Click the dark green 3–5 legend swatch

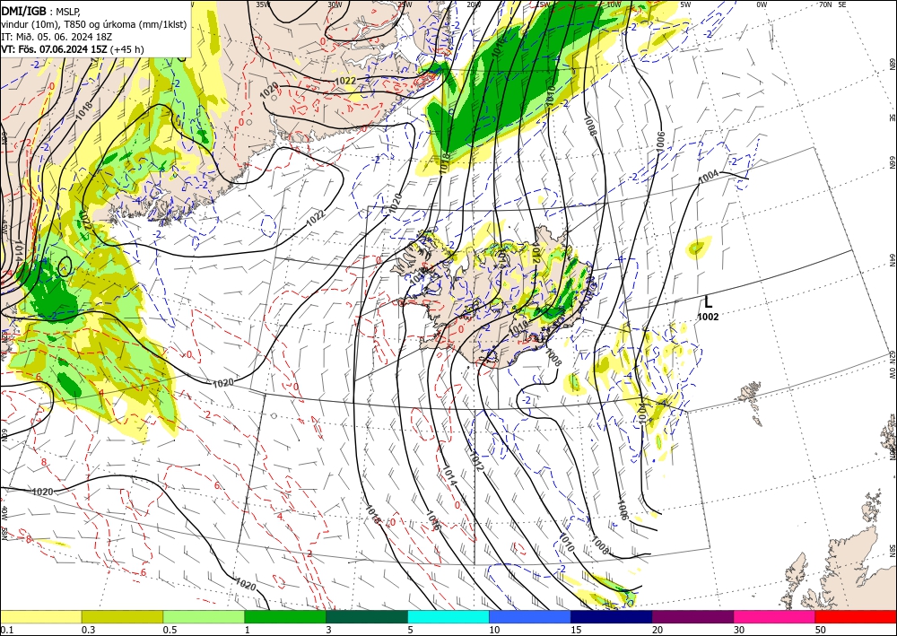367,616
